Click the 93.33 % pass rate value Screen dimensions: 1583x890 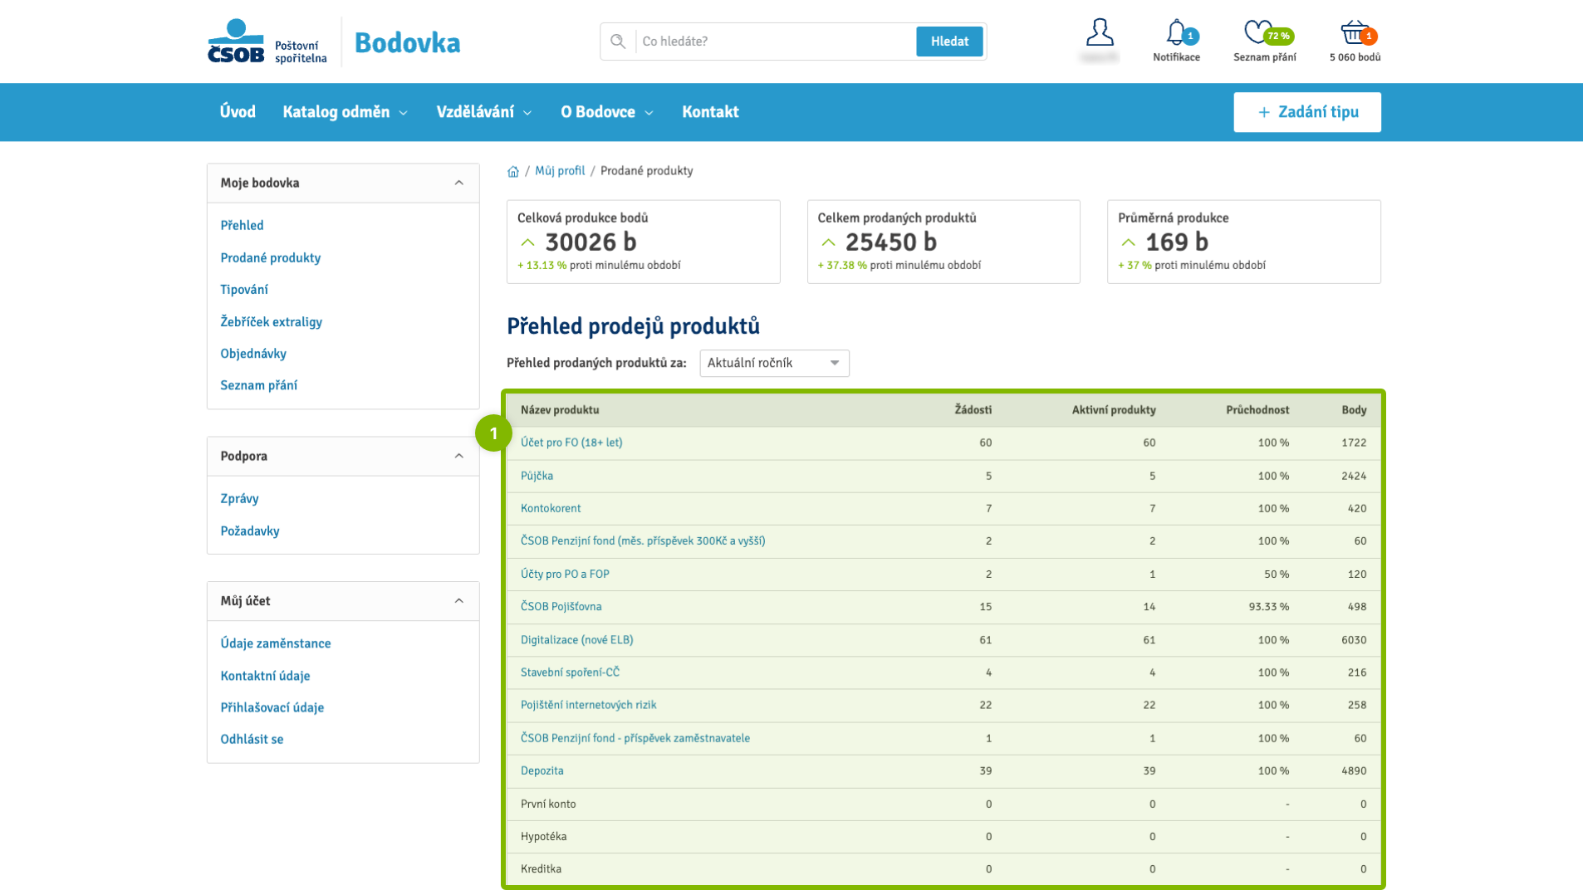pyautogui.click(x=1269, y=607)
